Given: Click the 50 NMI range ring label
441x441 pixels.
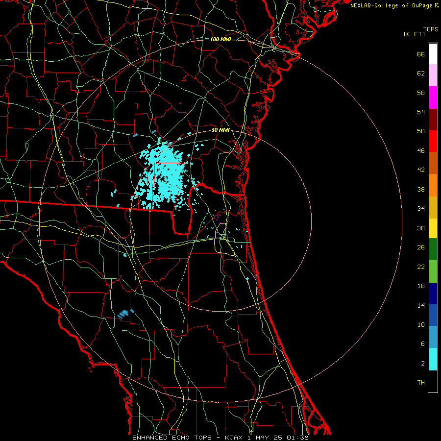Looking at the screenshot, I should click(220, 130).
